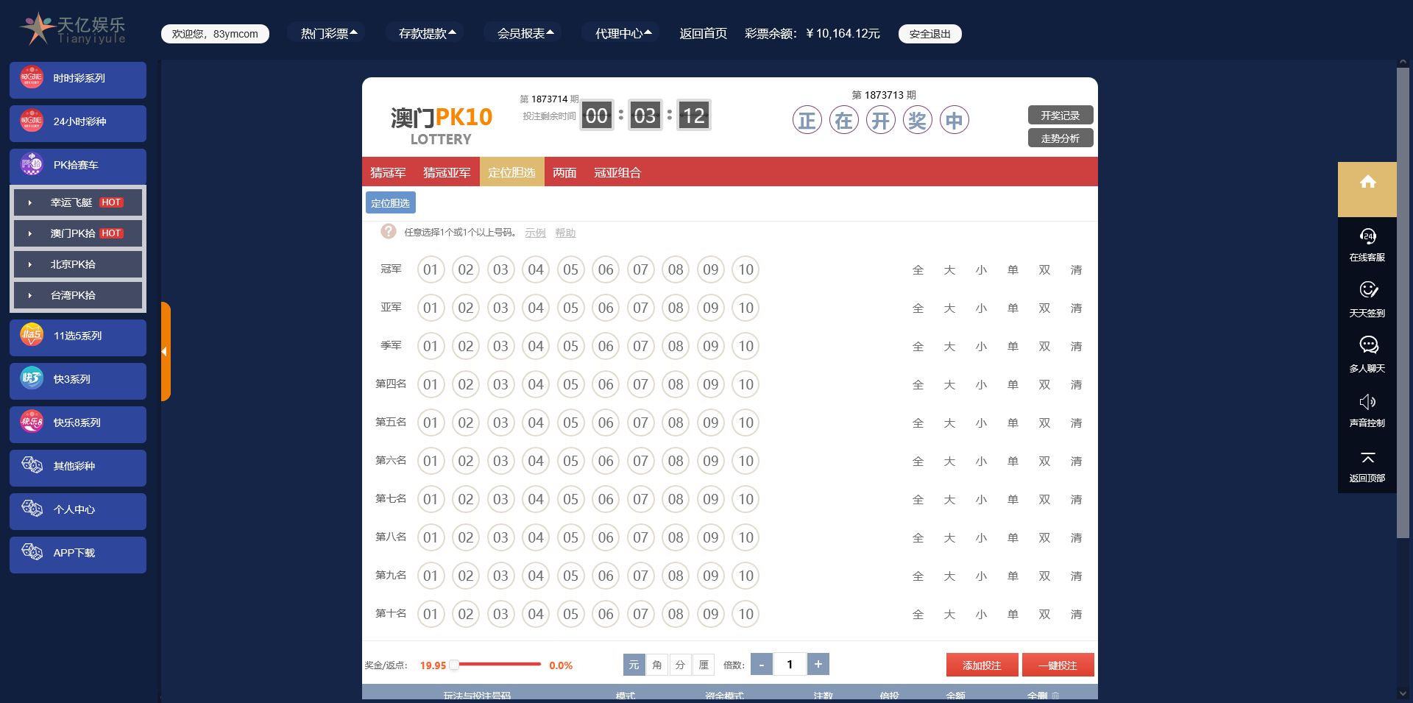Select number 03 in 第四名 row
Image resolution: width=1413 pixels, height=703 pixels.
500,384
